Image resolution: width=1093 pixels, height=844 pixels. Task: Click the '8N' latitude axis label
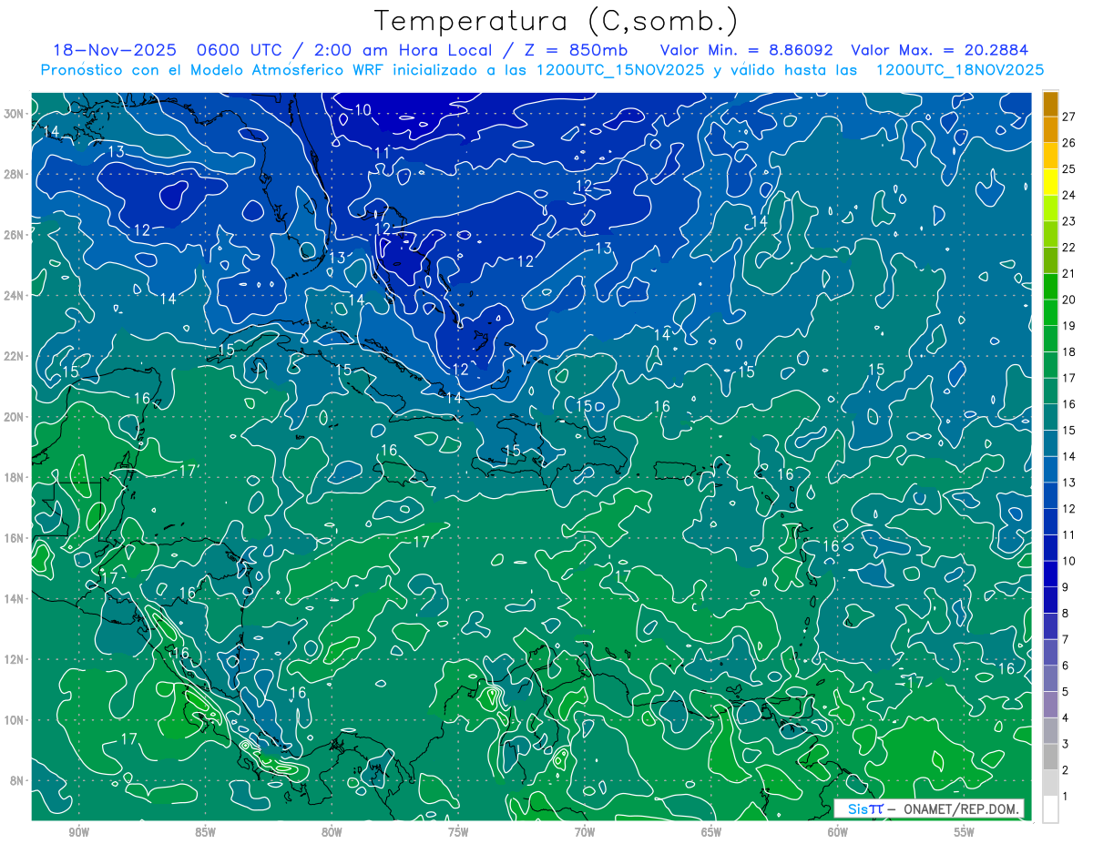(x=16, y=780)
